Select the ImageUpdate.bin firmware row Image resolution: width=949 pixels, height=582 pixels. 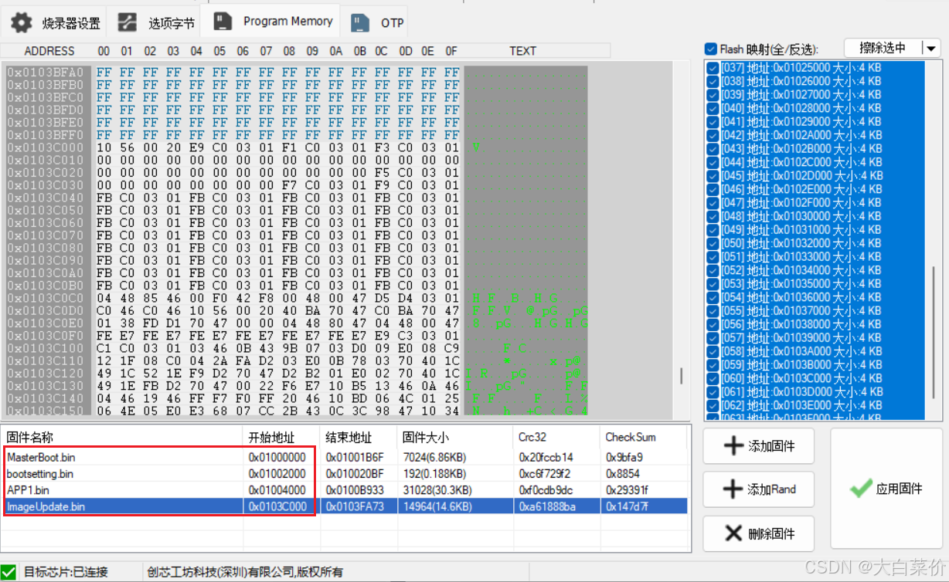(x=345, y=506)
